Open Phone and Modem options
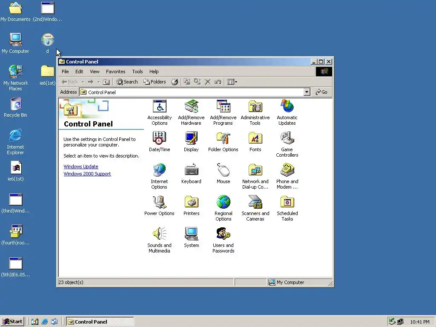This screenshot has width=436, height=327. click(x=287, y=176)
